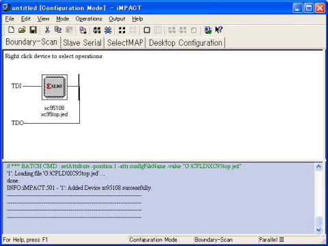
Task: Click "Parallel III" in status bar
Action: (x=271, y=240)
